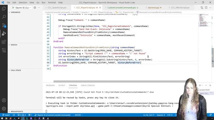
Task: Open the Accounts icon in activity bar
Action: [x=4, y=100]
